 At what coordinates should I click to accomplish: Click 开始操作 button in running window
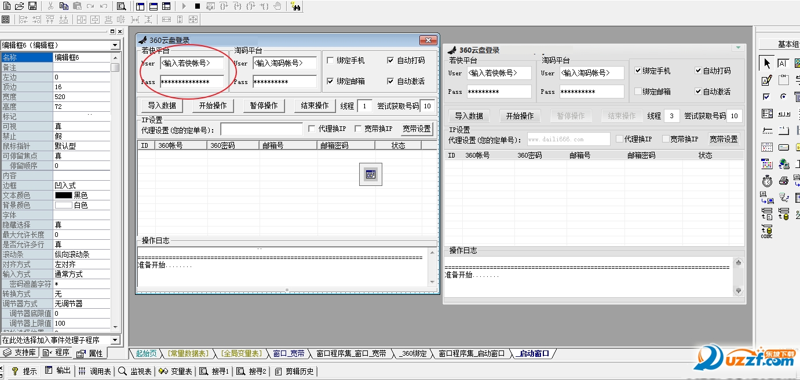pos(520,116)
